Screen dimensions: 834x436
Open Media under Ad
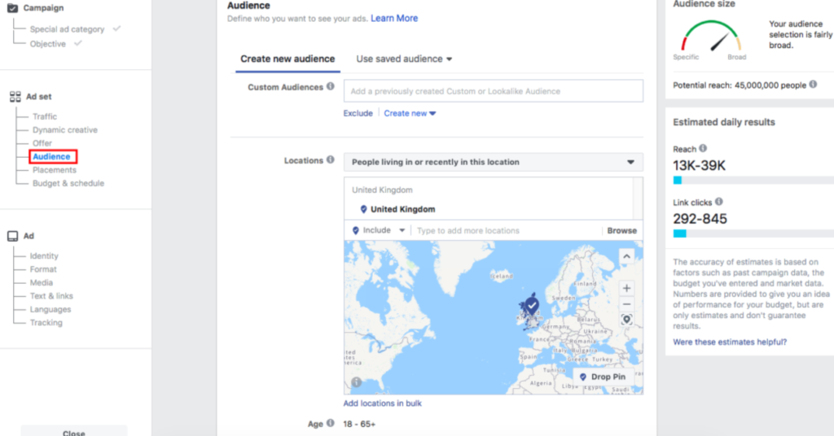pyautogui.click(x=41, y=282)
